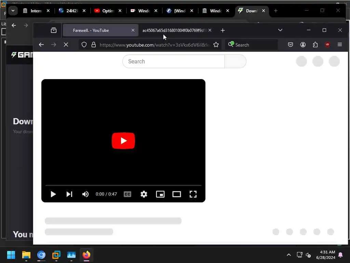Open the video settings gear
Image resolution: width=350 pixels, height=263 pixels.
(144, 194)
